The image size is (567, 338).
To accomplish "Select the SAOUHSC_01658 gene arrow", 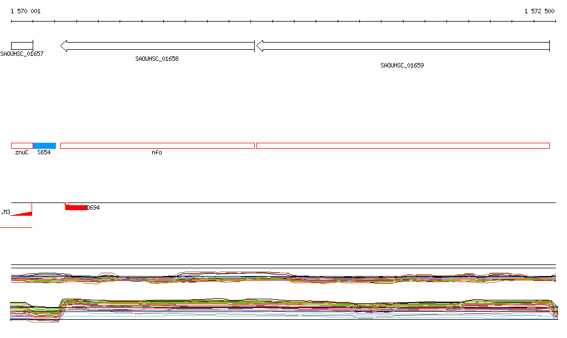I will (x=157, y=46).
